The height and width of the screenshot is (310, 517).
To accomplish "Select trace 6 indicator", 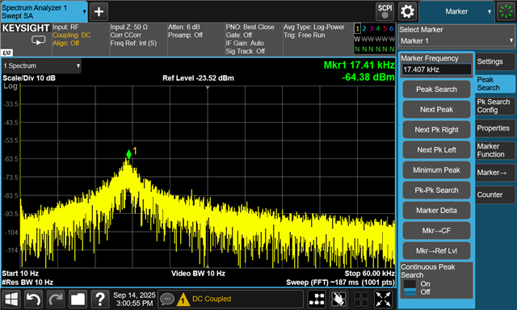I will 392,29.
